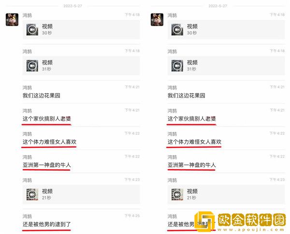
Task: Click the 下午4:18 timestamp beside right 30秒 video
Action: 277,15
